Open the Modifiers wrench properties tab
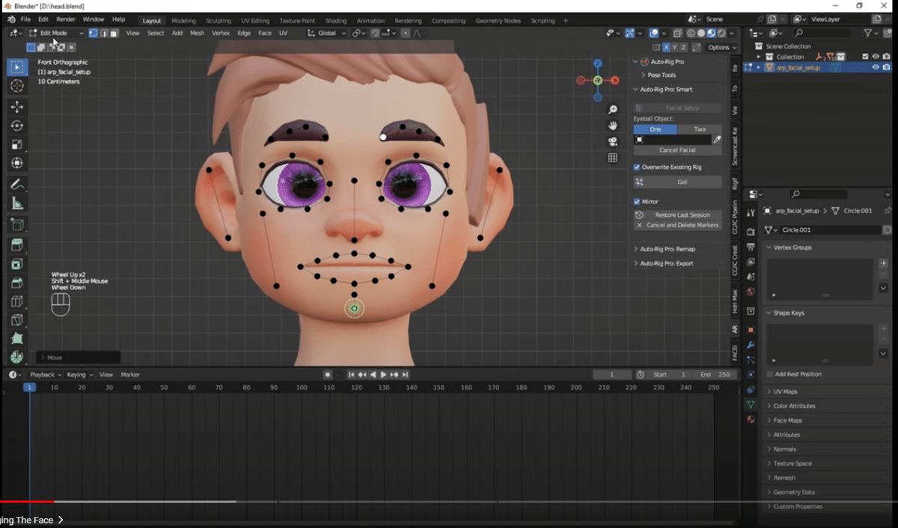The image size is (898, 528). point(751,345)
